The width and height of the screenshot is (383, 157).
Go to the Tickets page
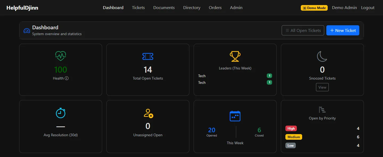click(138, 8)
